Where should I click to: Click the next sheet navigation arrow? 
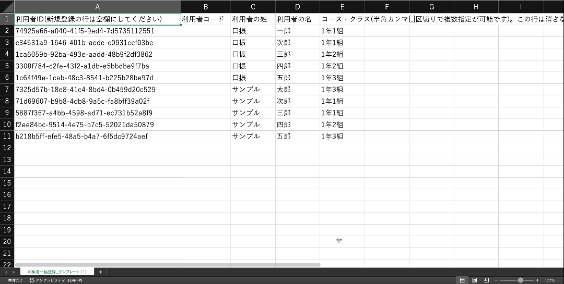click(x=15, y=272)
